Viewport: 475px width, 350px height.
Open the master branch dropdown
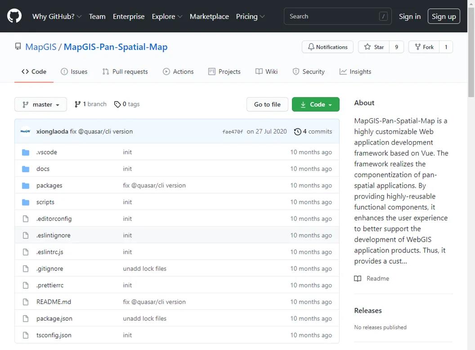(x=40, y=104)
